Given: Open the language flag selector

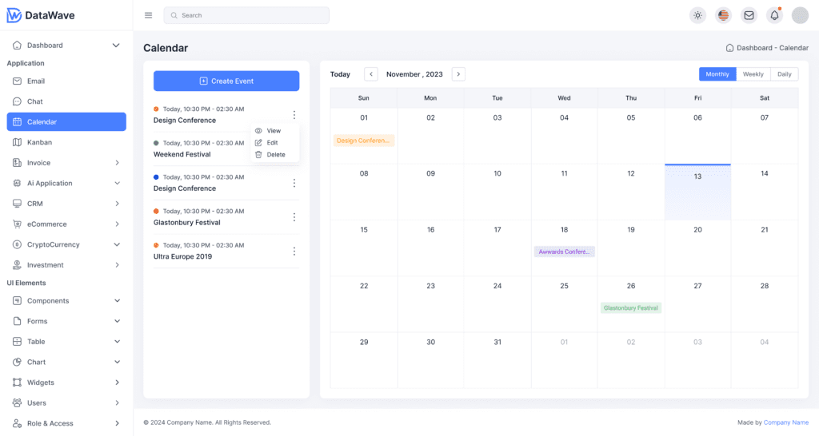Looking at the screenshot, I should coord(723,15).
